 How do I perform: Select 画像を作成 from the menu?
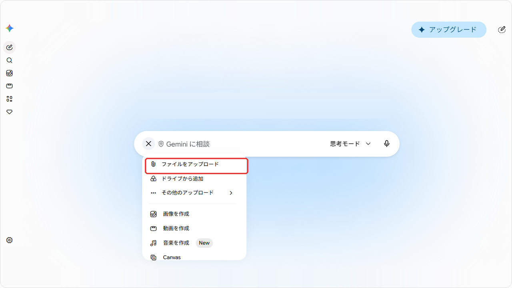coord(194,214)
